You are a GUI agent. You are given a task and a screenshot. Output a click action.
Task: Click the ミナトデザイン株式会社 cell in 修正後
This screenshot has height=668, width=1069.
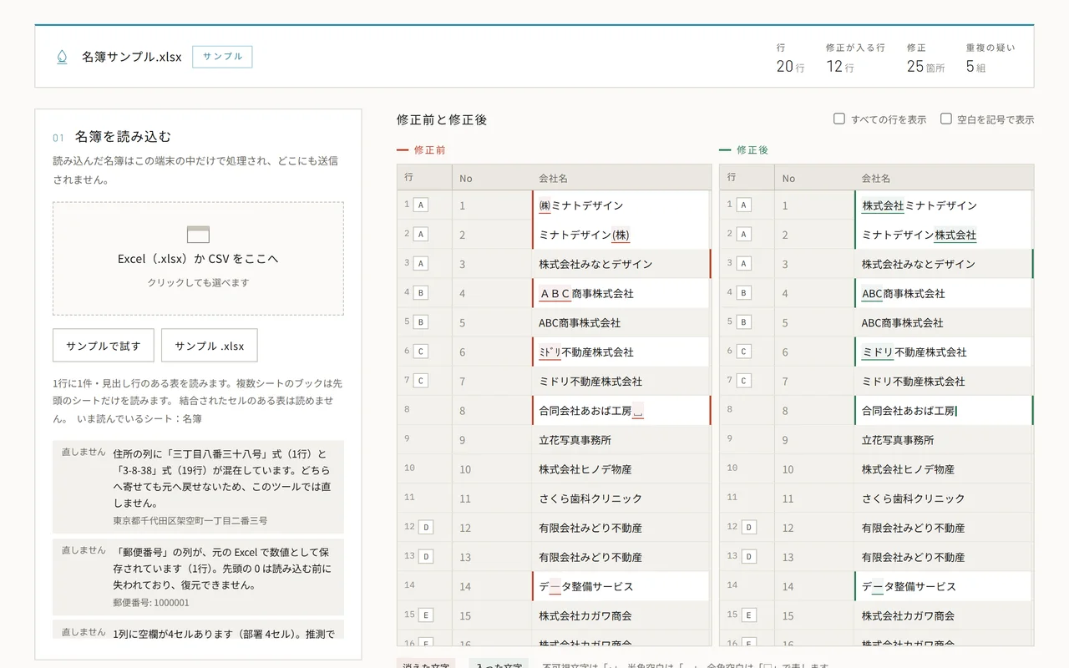pos(944,235)
